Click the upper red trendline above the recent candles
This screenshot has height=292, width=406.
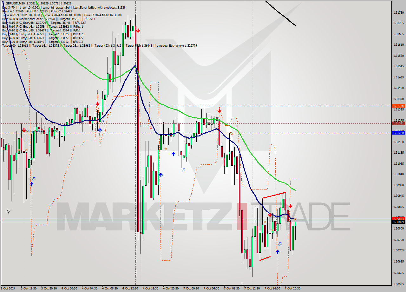(274, 195)
